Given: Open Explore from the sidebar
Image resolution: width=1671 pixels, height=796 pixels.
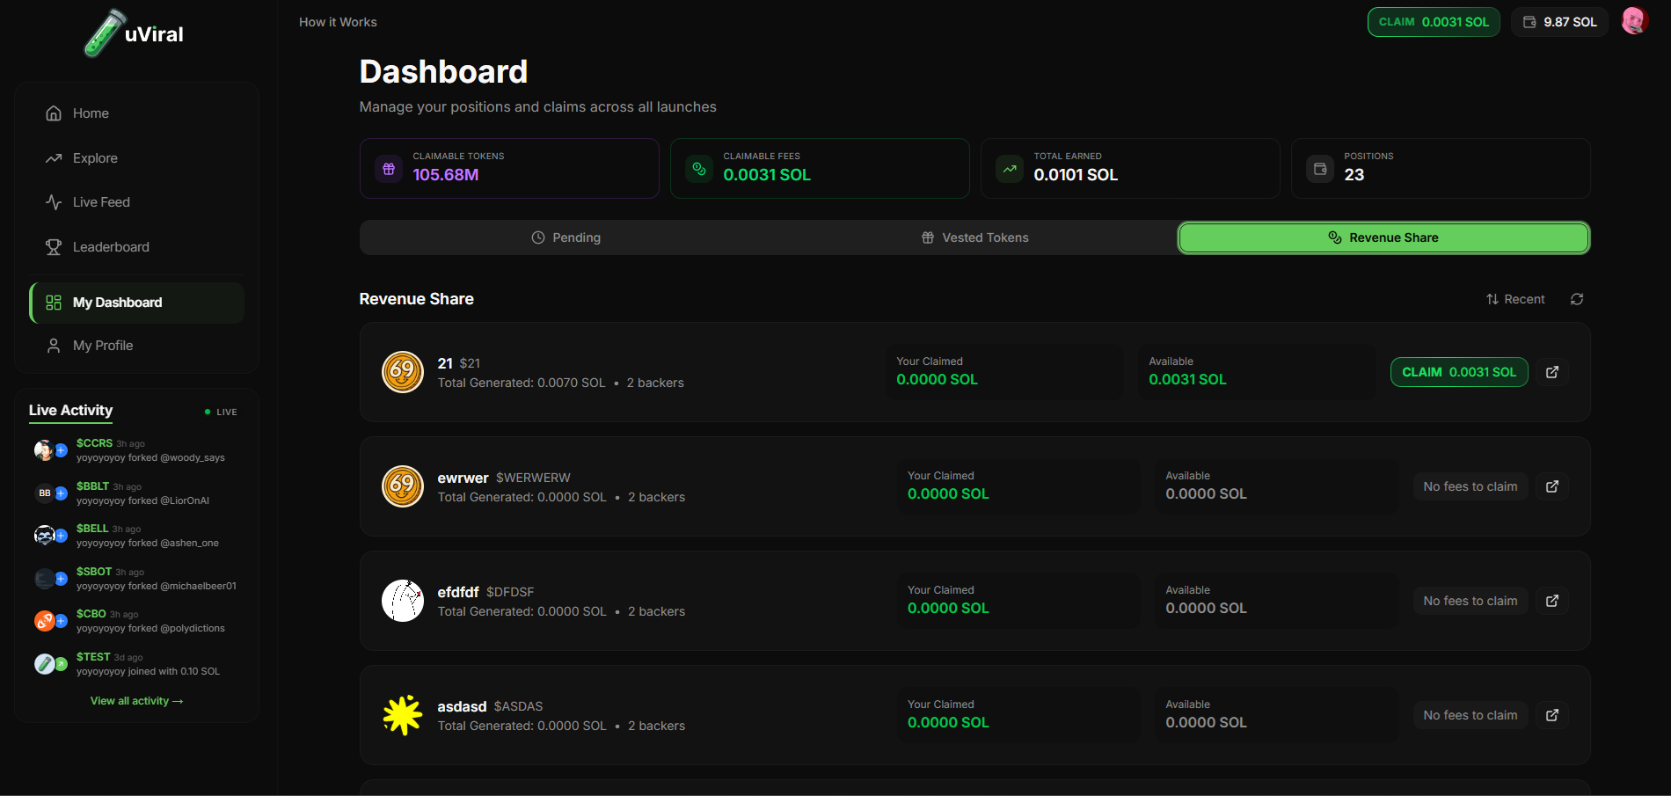Looking at the screenshot, I should 95,158.
